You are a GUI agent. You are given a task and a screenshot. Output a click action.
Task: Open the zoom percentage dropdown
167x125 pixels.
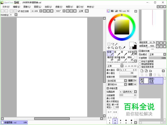tap(41, 11)
